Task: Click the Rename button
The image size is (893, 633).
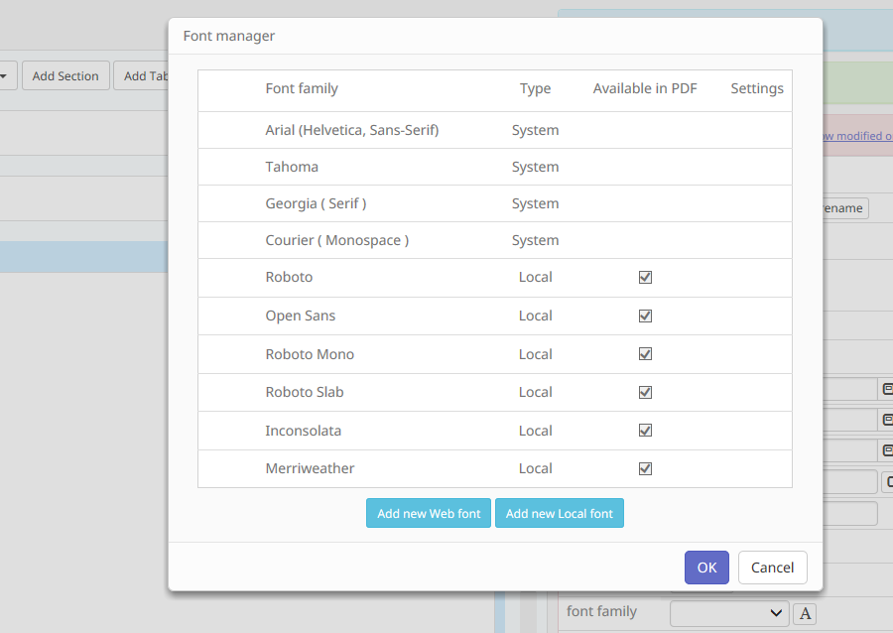Action: (x=842, y=208)
